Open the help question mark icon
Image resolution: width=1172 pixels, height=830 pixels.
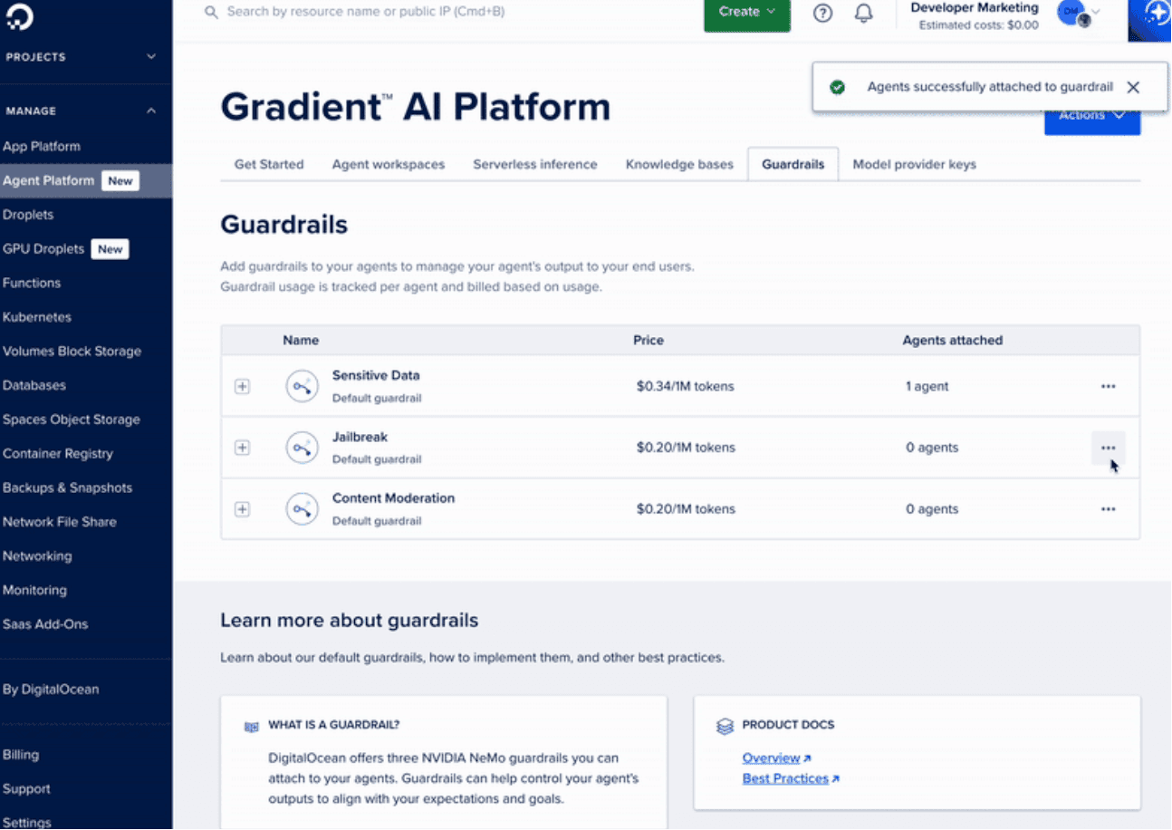[822, 13]
